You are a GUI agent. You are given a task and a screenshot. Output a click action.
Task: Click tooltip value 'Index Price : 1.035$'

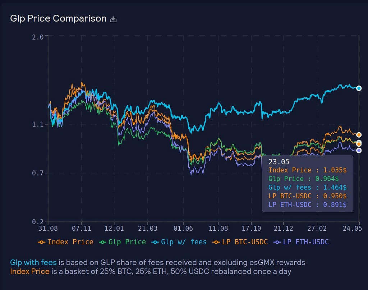click(x=308, y=170)
